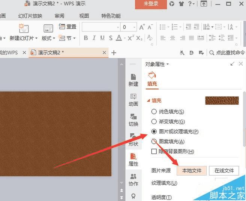Image resolution: width=246 pixels, height=201 pixels.
Task: Center align text
Action: [172, 38]
